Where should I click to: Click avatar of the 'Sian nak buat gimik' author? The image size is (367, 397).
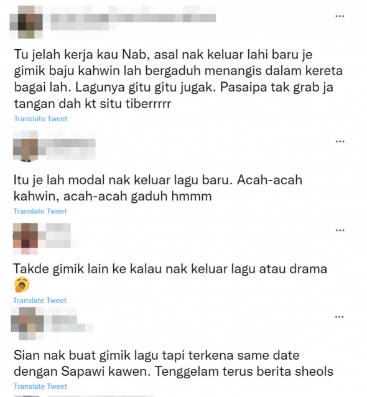point(27,324)
